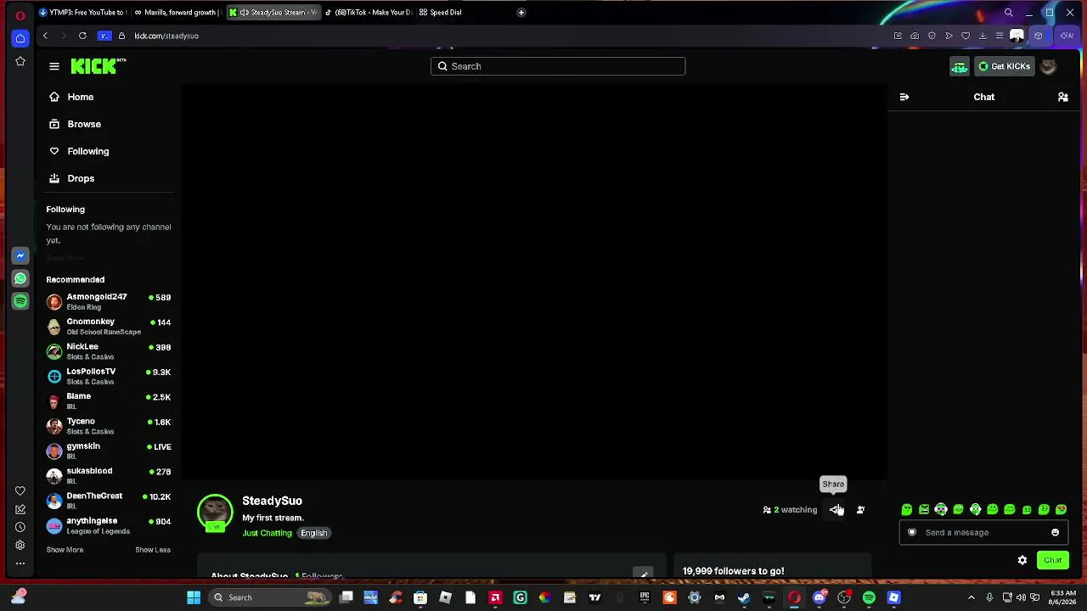Image resolution: width=1087 pixels, height=611 pixels.
Task: Open chat users list icon
Action: [1062, 97]
